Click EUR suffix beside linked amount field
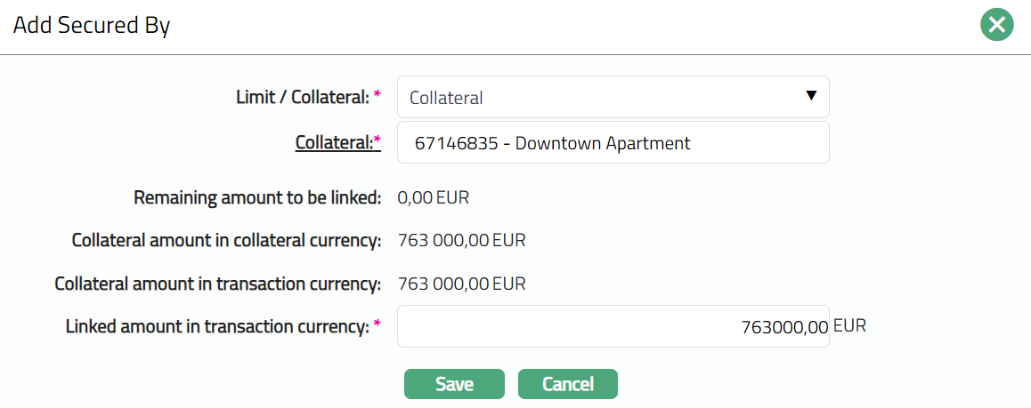1031x408 pixels. pyautogui.click(x=849, y=325)
